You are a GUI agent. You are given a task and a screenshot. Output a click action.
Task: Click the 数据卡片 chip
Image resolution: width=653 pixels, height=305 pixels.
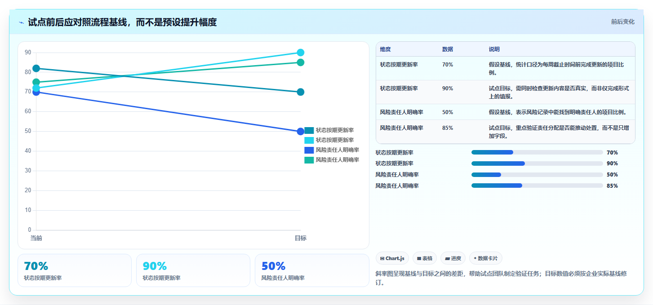tap(486, 258)
